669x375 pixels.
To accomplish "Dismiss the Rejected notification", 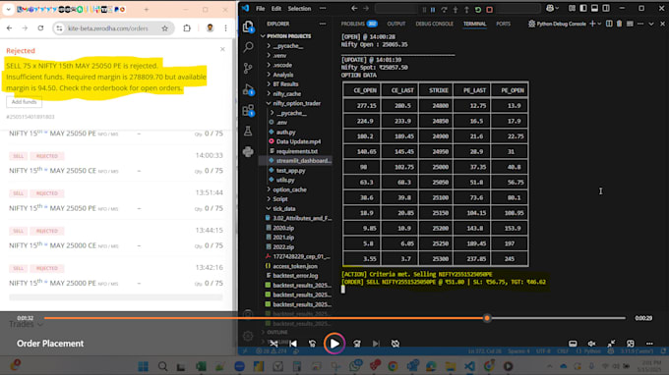I will pyautogui.click(x=222, y=49).
